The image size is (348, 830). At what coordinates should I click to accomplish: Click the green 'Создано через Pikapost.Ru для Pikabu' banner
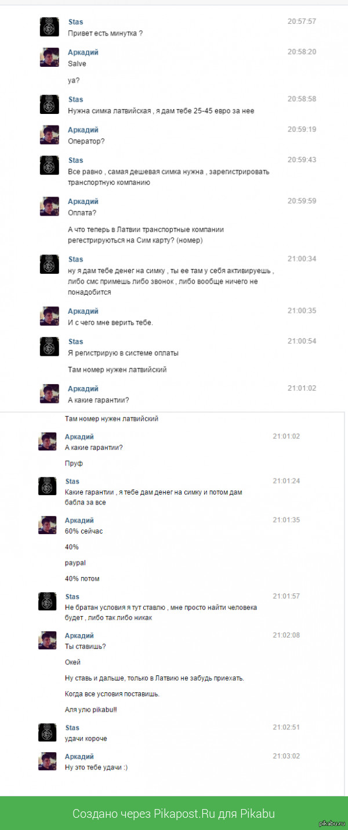[174, 813]
